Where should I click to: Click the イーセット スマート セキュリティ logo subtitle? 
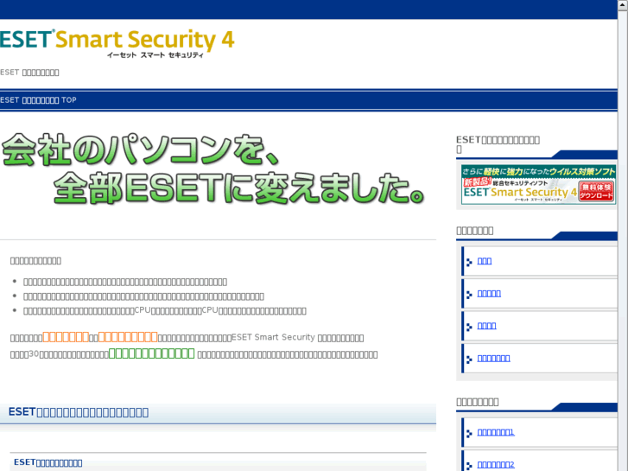point(155,55)
